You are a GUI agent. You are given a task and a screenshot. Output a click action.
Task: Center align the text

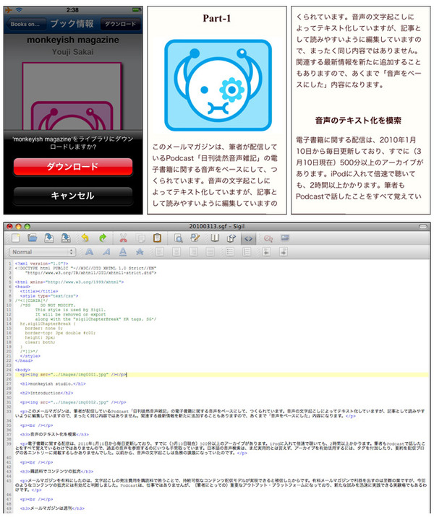[176, 252]
